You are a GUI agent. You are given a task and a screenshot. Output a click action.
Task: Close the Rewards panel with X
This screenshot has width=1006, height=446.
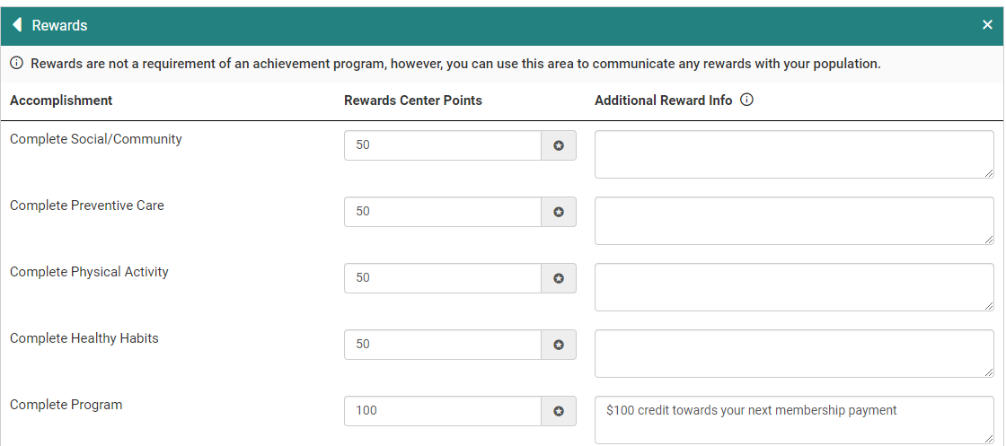point(987,25)
